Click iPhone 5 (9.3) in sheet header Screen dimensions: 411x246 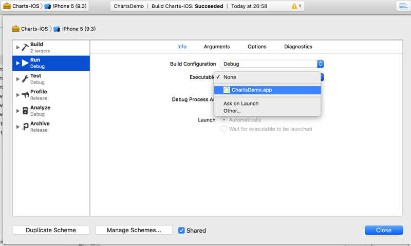79,29
